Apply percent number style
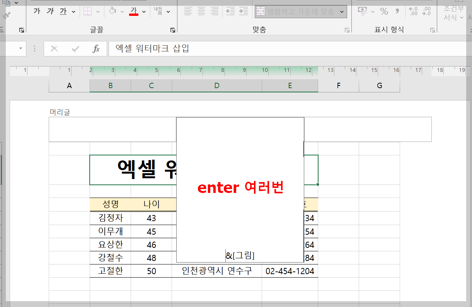Viewport: 472px width, 307px height. (x=384, y=11)
